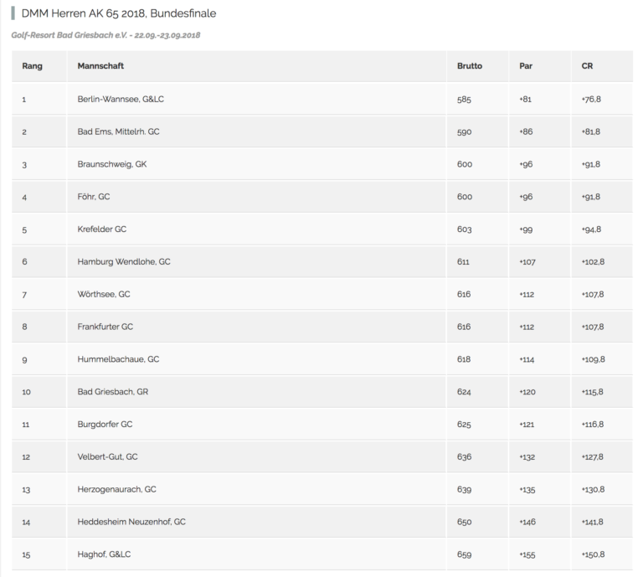Click the Brutto column header
Image resolution: width=643 pixels, height=577 pixels.
(470, 66)
